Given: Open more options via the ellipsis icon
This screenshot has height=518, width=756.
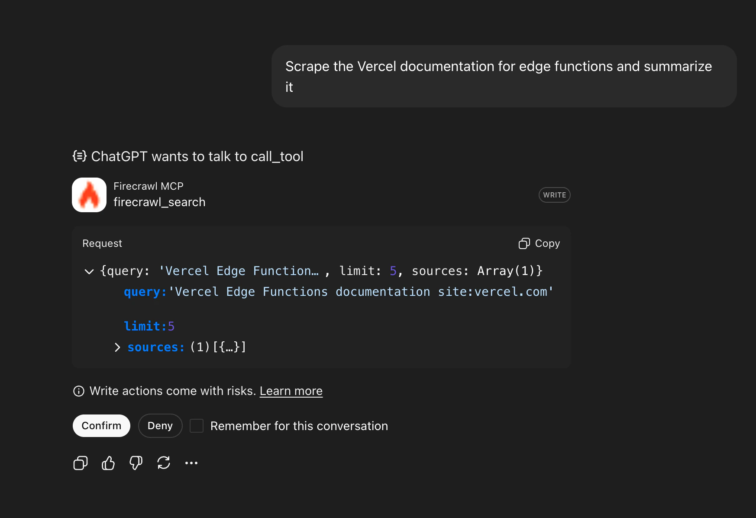Looking at the screenshot, I should tap(191, 463).
